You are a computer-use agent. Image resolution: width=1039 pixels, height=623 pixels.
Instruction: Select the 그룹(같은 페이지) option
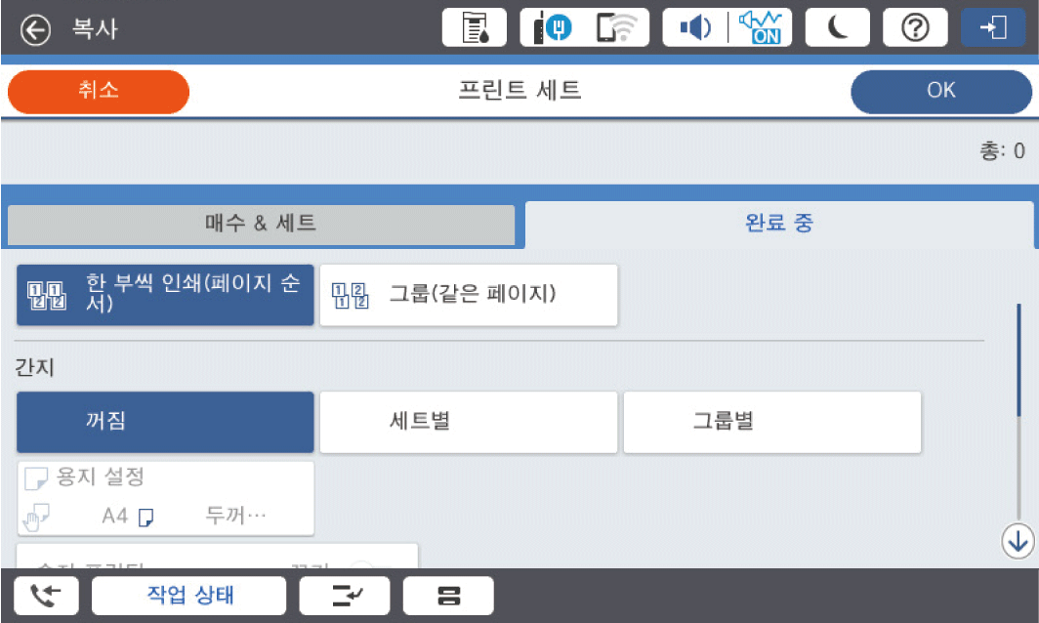coord(469,295)
